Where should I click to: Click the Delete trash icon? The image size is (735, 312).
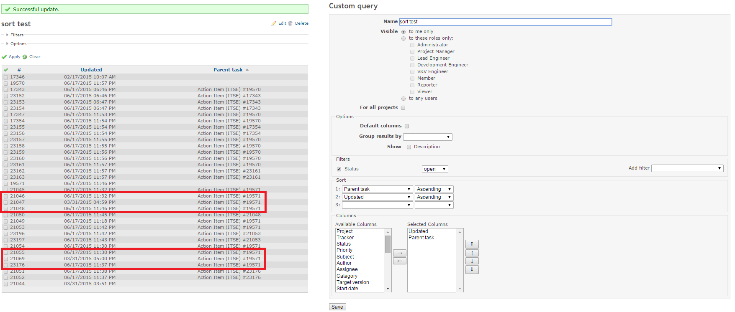290,23
